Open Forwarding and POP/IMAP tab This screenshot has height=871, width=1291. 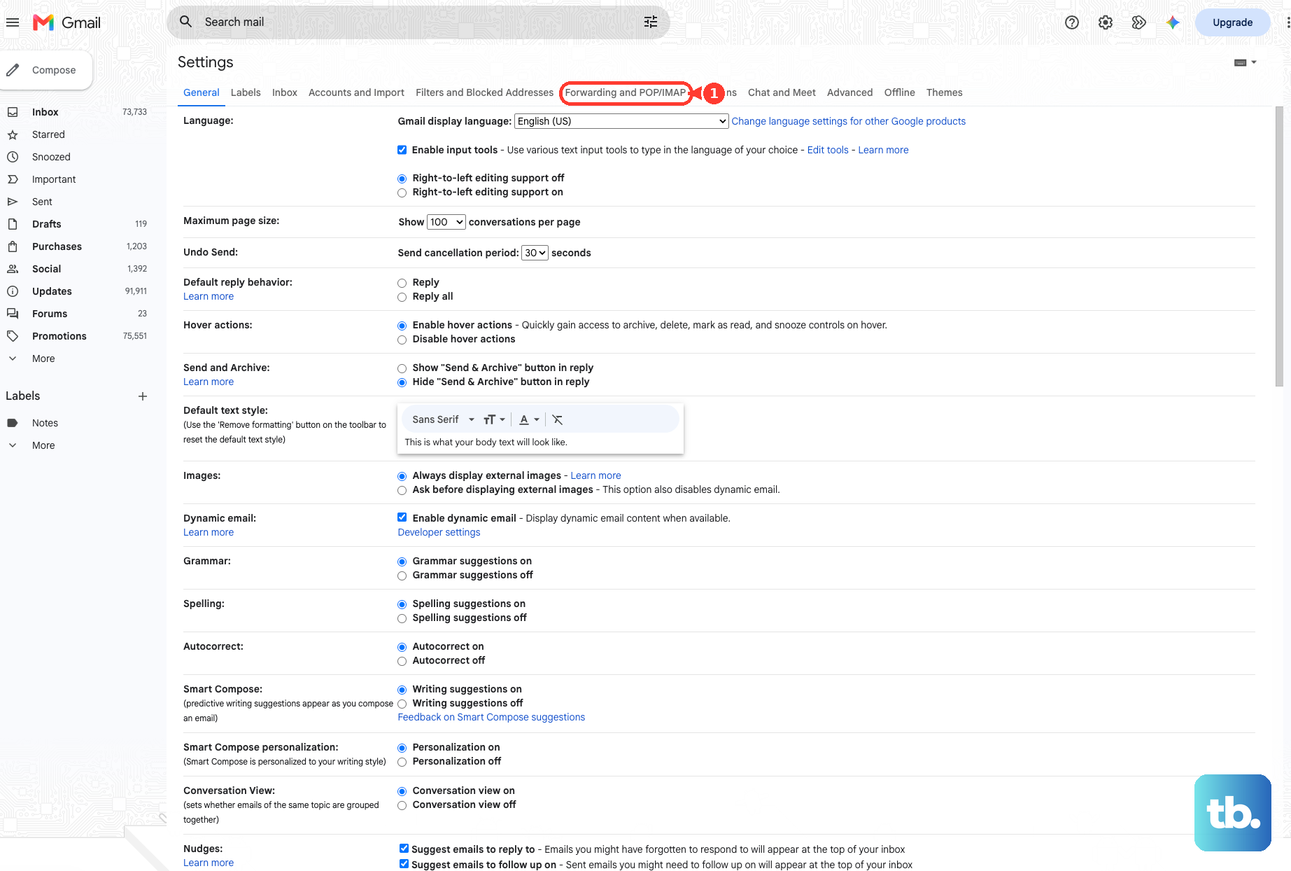(x=626, y=92)
